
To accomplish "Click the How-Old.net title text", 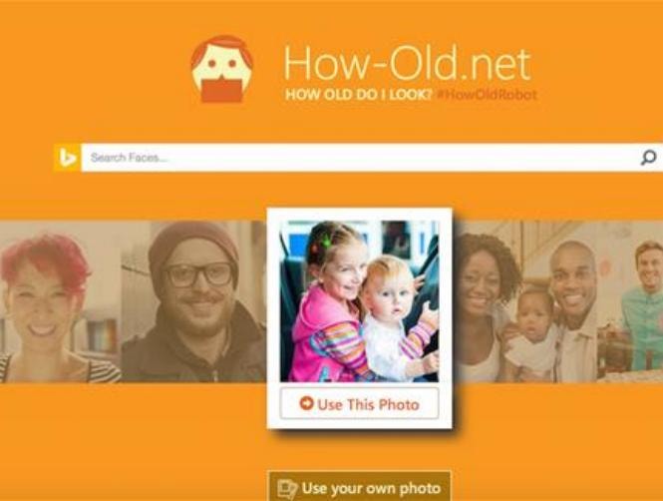I will click(x=407, y=64).
